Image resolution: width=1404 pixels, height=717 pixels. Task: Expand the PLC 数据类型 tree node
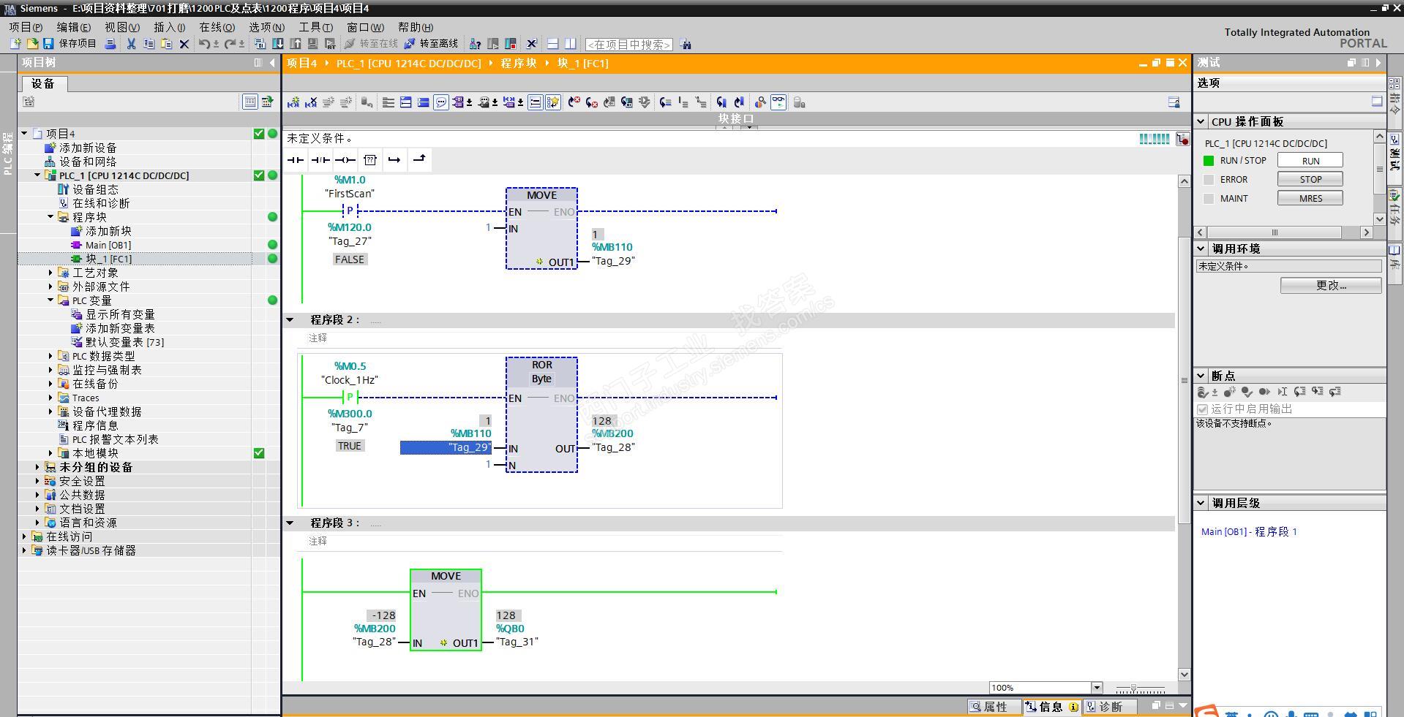50,356
